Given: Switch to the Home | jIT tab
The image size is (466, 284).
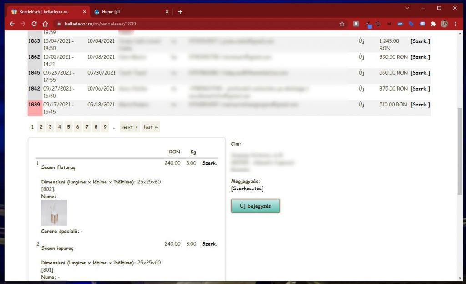Looking at the screenshot, I should [127, 12].
